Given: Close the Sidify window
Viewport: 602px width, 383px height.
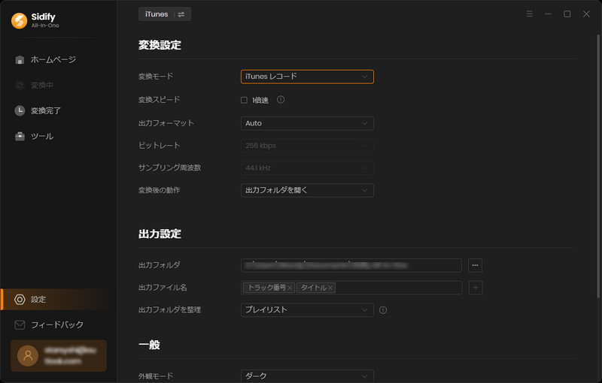Looking at the screenshot, I should [586, 14].
